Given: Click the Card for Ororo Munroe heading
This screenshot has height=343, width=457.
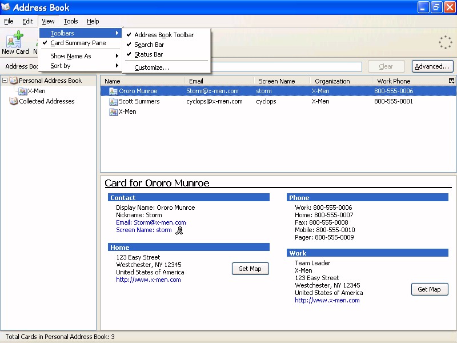Looking at the screenshot, I should (x=157, y=183).
